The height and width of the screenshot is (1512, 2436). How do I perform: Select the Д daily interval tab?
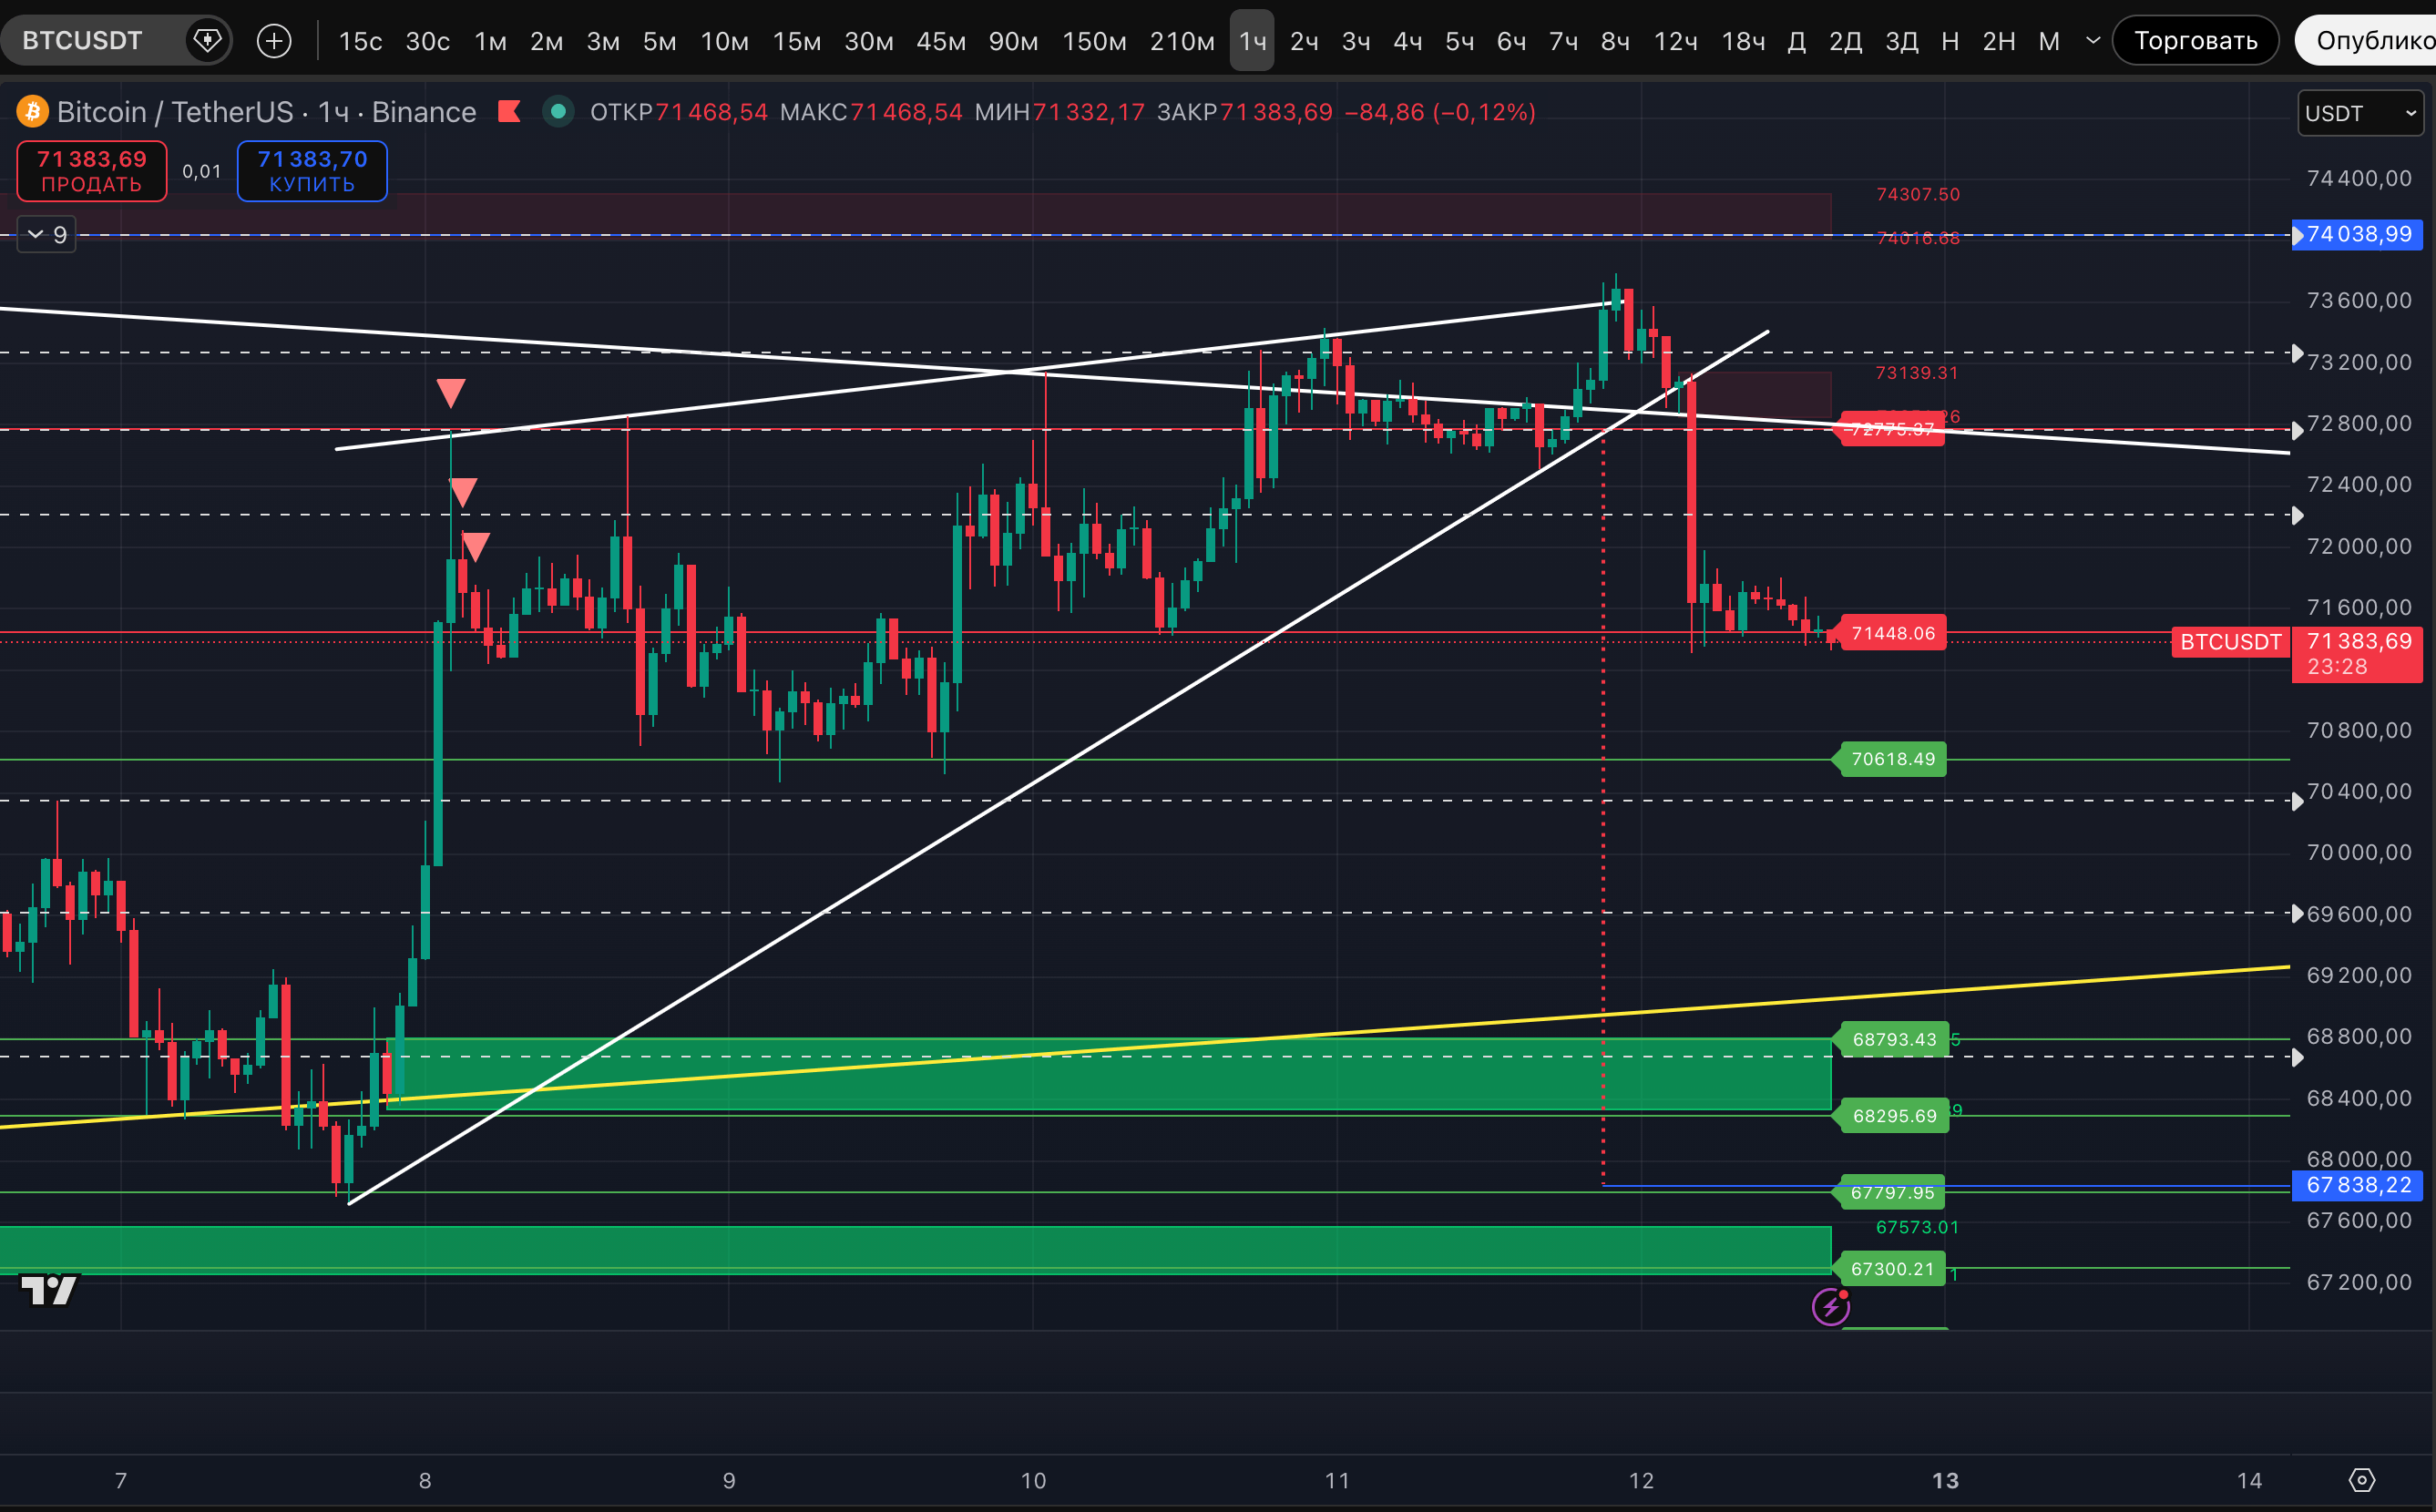coord(1796,41)
